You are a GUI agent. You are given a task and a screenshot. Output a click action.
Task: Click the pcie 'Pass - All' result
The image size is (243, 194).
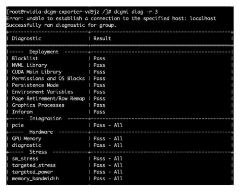108,125
